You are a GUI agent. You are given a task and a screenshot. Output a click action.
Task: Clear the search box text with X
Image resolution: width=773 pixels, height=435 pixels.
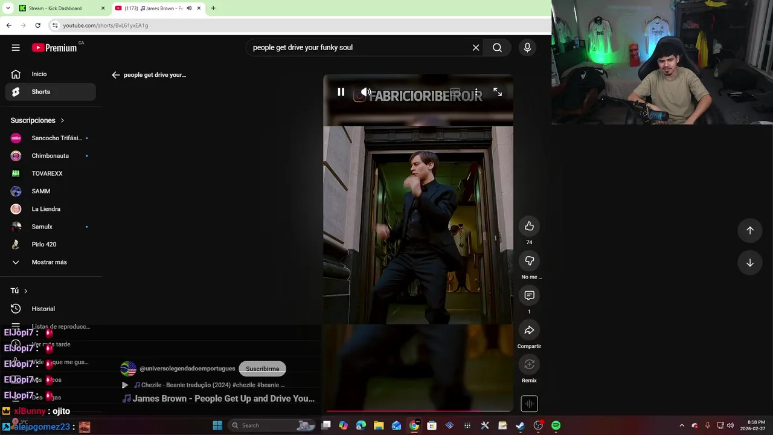[476, 48]
